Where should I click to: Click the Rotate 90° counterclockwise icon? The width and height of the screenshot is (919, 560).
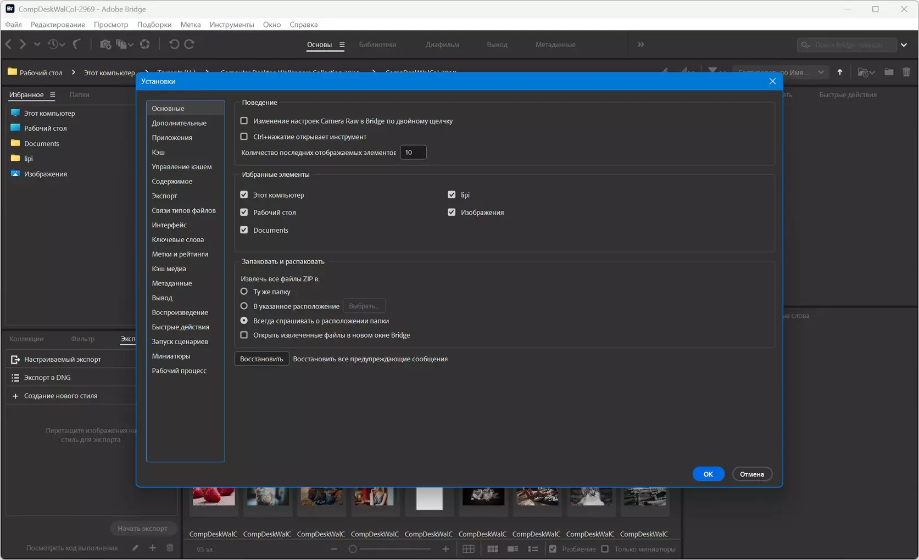point(174,44)
